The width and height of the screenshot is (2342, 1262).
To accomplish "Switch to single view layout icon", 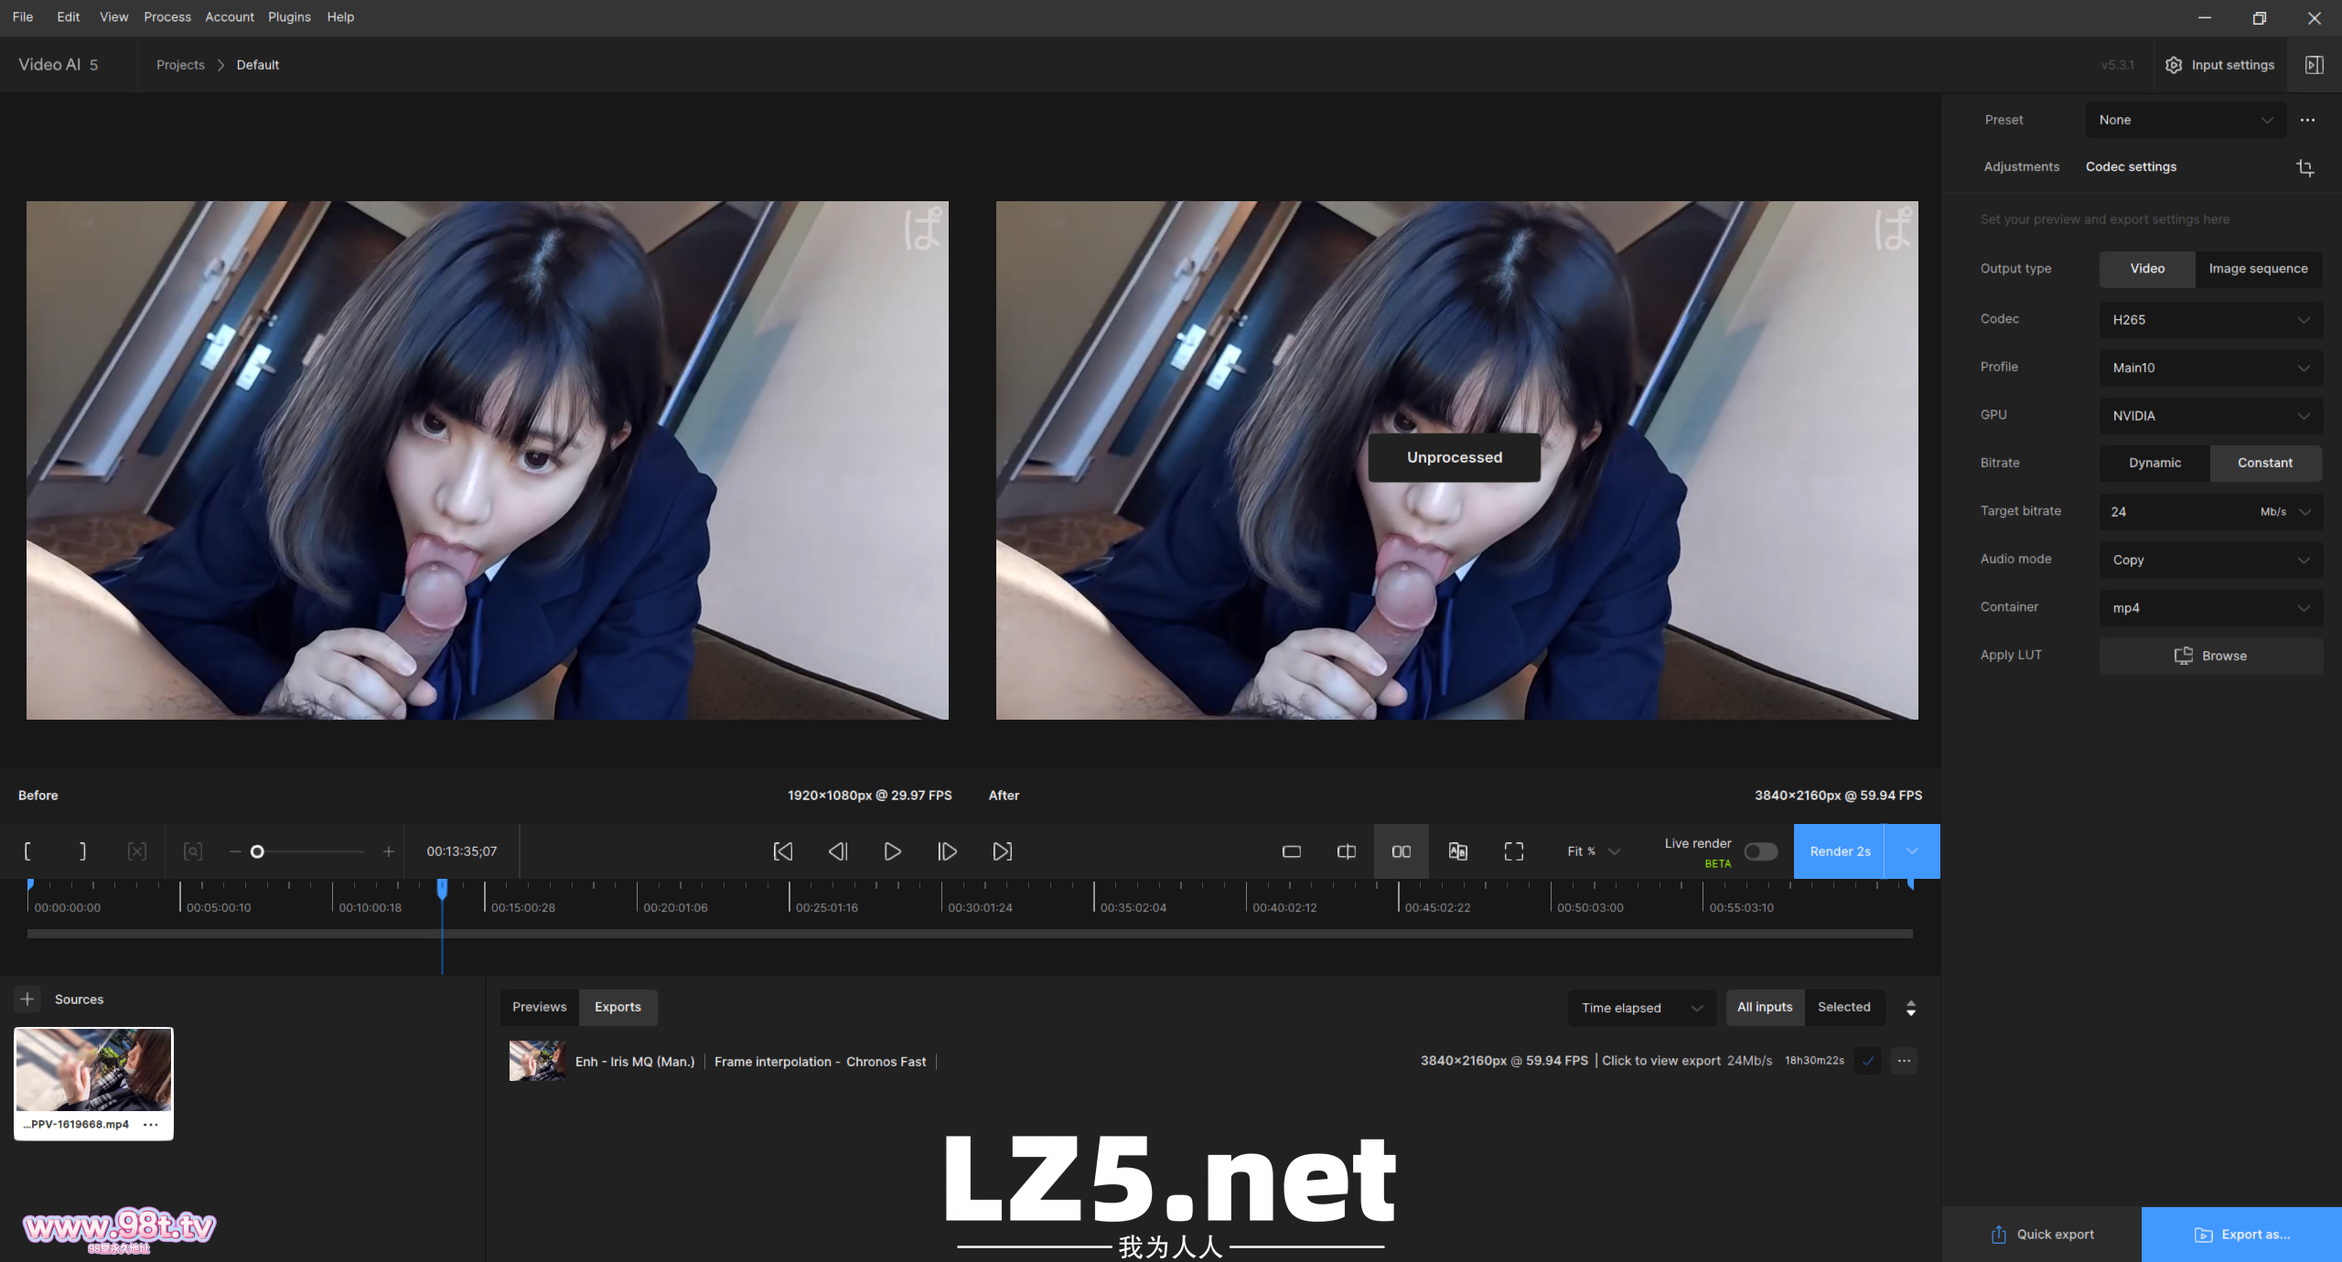I will (1291, 851).
